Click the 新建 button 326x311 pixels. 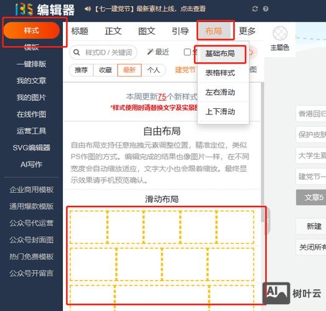[311, 226]
